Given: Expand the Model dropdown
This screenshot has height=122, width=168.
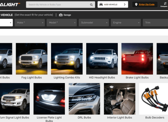Looking at the screenshot, I should (62, 23).
